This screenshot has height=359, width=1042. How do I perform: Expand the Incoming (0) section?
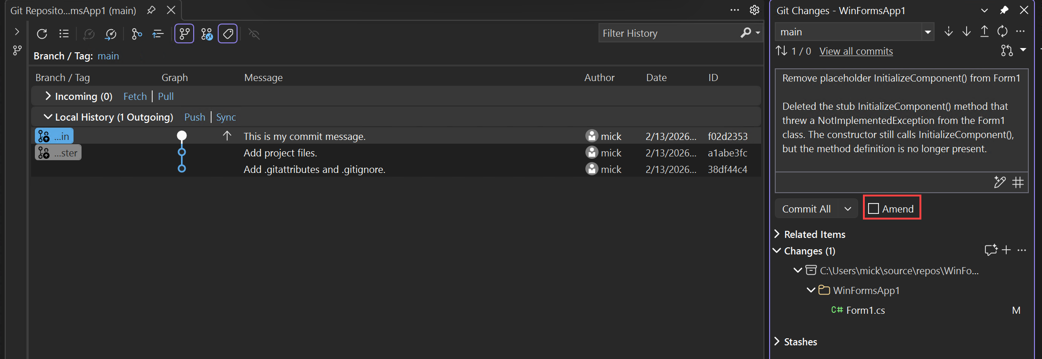pyautogui.click(x=48, y=96)
